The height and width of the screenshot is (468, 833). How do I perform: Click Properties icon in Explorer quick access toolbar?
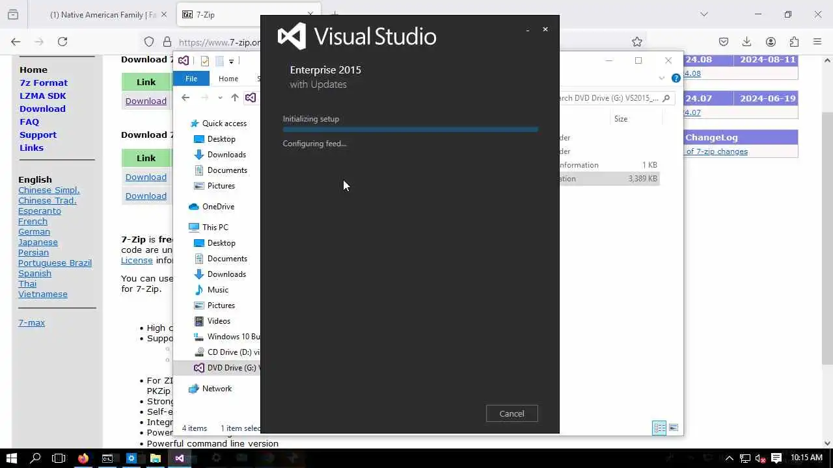coord(205,61)
